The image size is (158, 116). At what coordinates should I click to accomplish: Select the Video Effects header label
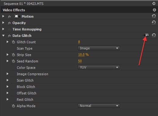[14, 10]
